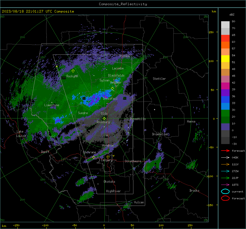Click the Cochrane town label
This screenshot has height=229, width=246.
[89, 152]
